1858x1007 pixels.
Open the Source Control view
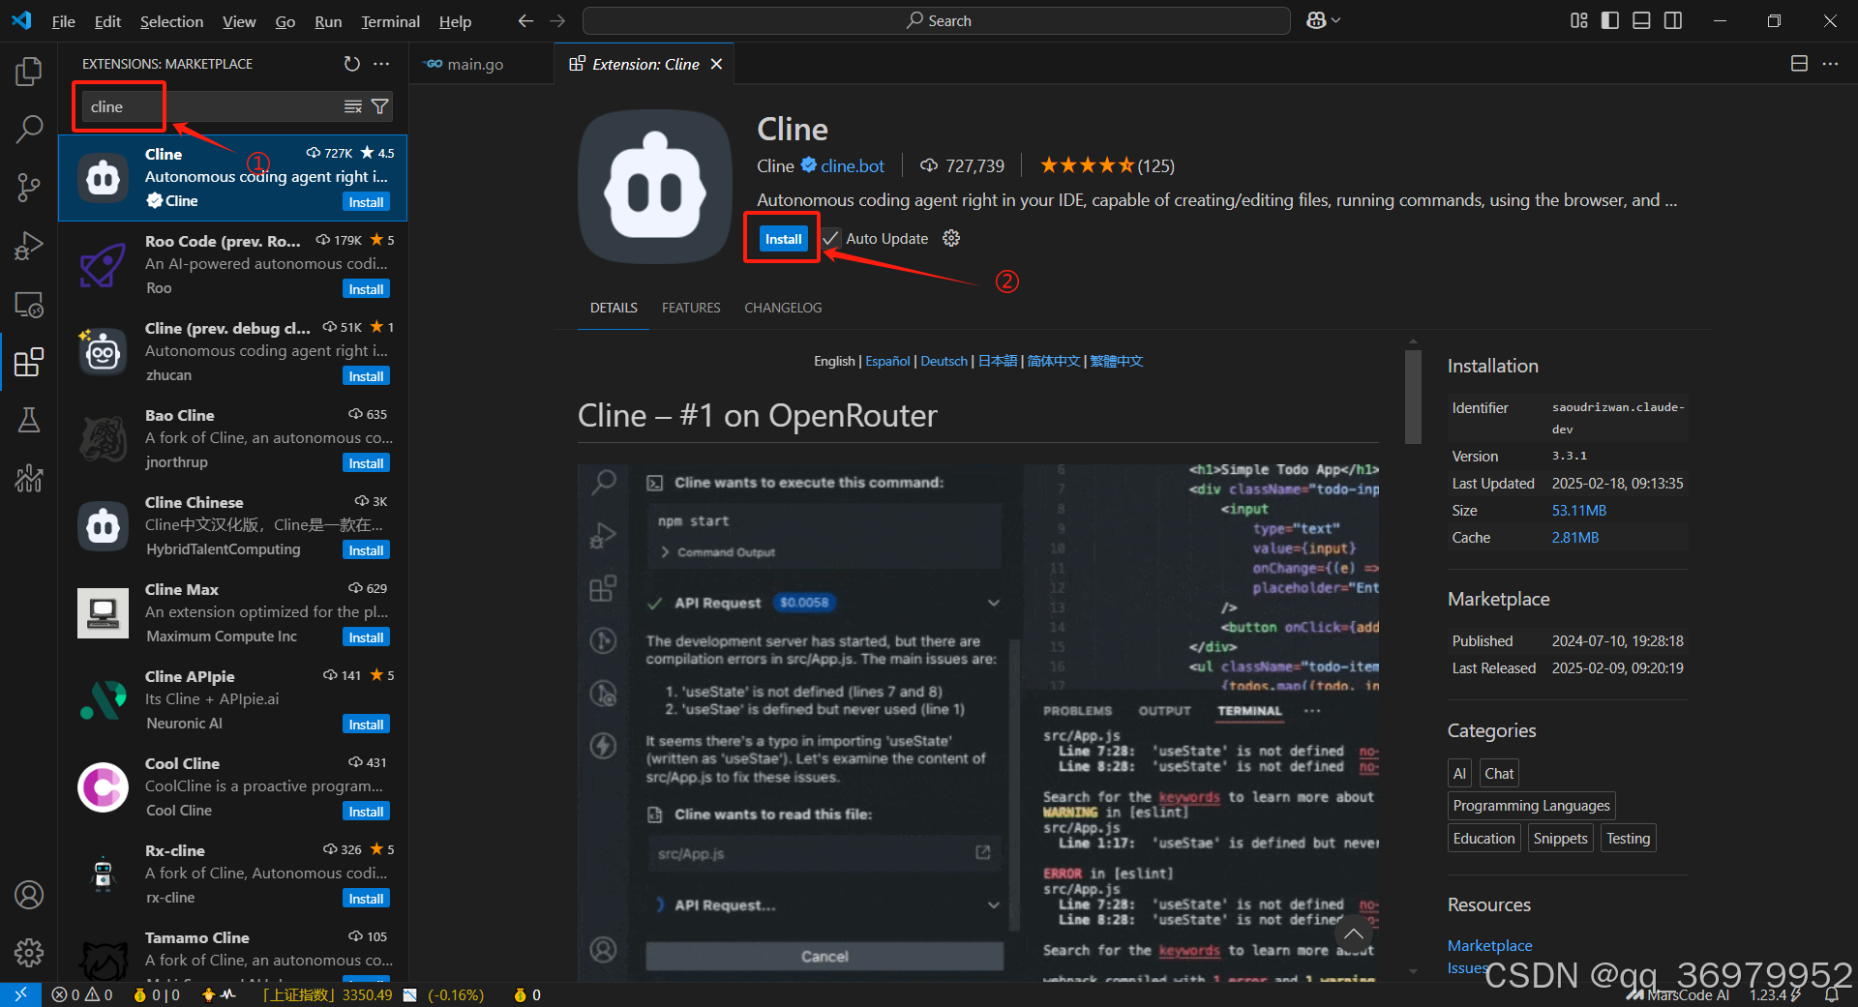[x=29, y=188]
